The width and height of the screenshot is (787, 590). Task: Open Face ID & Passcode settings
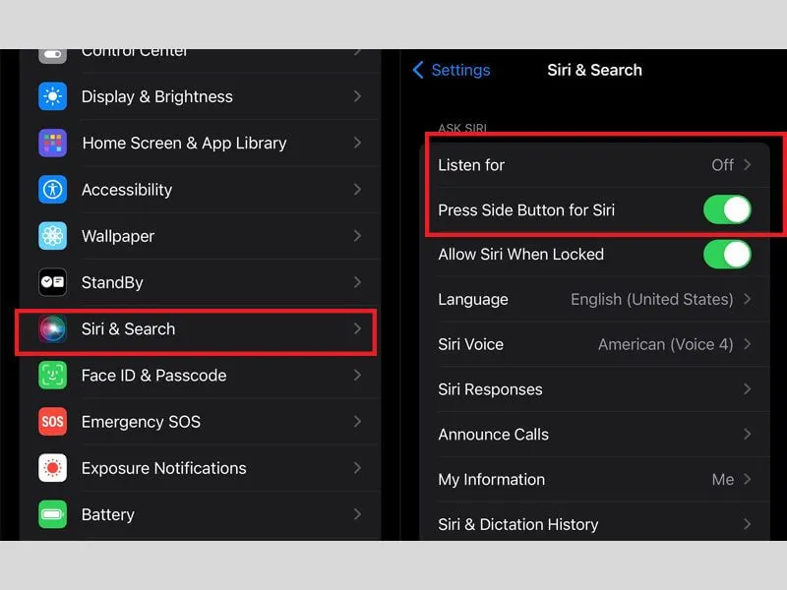pyautogui.click(x=200, y=376)
